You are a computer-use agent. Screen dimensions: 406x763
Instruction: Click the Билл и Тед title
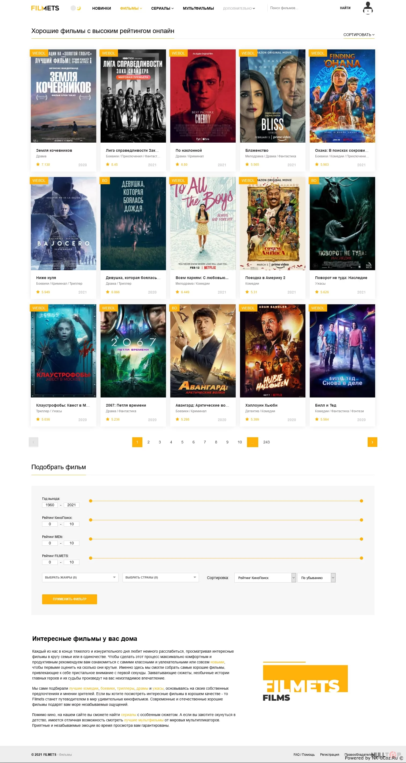pyautogui.click(x=326, y=405)
